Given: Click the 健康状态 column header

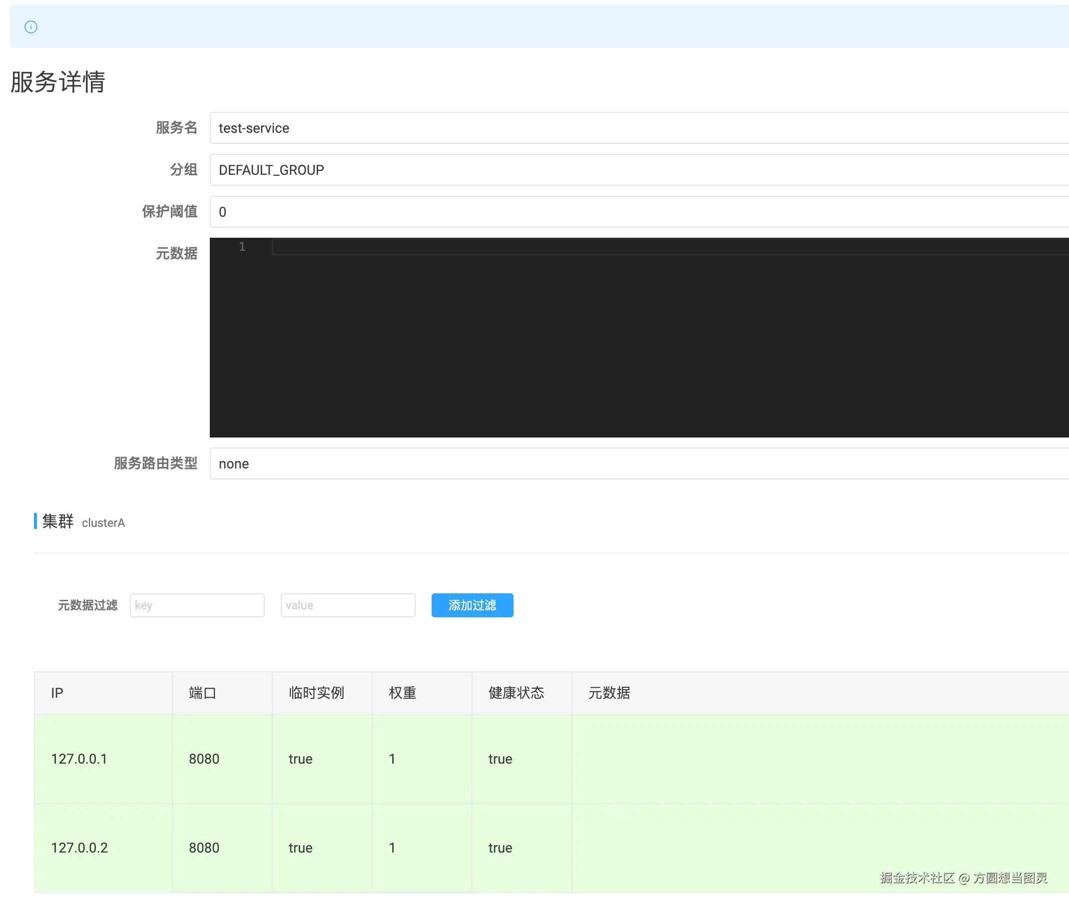Looking at the screenshot, I should [516, 693].
